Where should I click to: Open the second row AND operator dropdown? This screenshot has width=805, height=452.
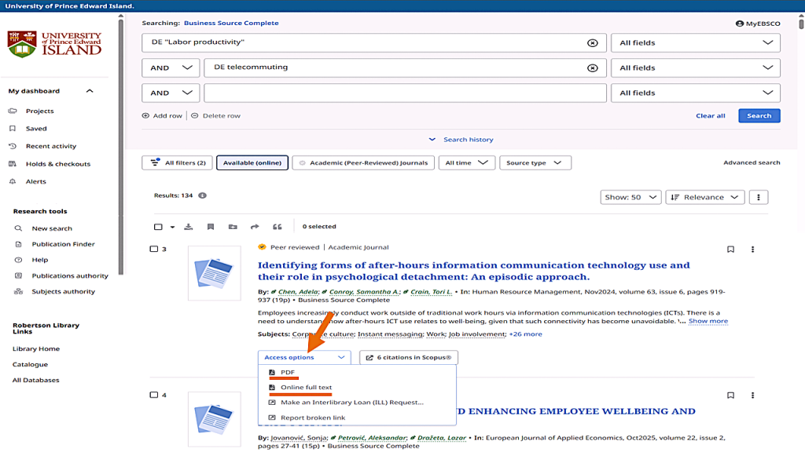[x=170, y=68]
